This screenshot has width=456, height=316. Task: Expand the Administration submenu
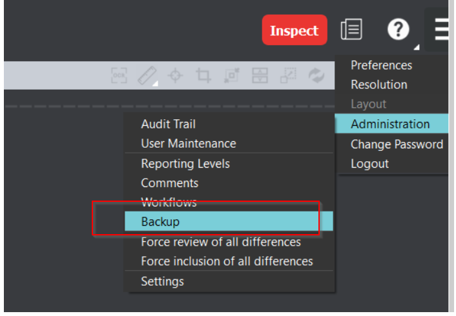click(389, 124)
